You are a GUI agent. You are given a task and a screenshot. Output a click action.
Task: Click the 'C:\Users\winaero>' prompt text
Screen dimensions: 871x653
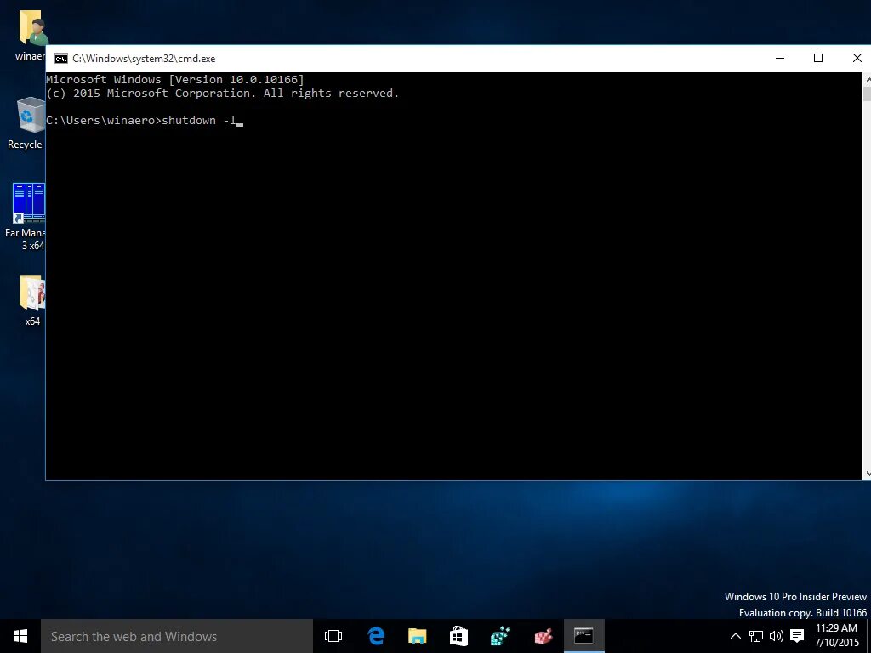click(103, 121)
